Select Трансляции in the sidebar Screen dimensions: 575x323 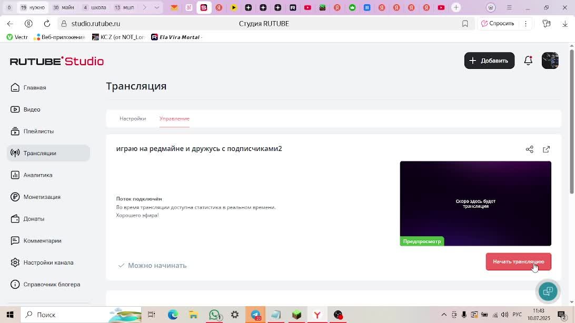(x=48, y=153)
